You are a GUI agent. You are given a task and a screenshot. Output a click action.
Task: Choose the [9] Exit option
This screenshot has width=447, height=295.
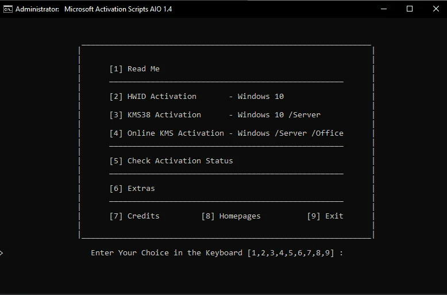click(325, 216)
